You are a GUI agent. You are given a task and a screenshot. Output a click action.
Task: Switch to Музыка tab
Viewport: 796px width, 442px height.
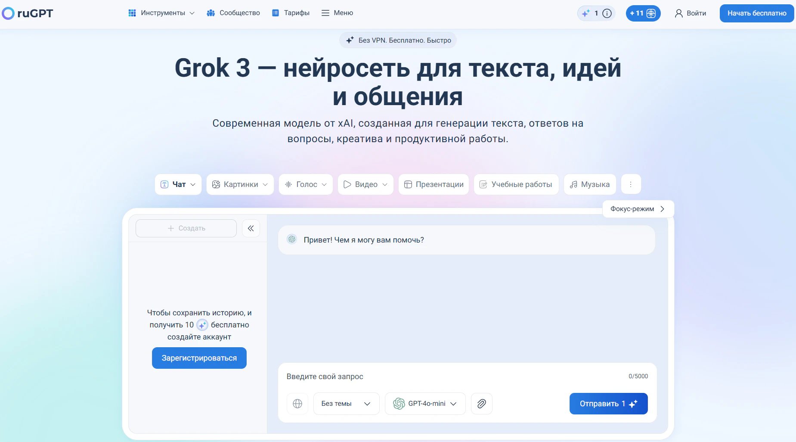pyautogui.click(x=590, y=184)
